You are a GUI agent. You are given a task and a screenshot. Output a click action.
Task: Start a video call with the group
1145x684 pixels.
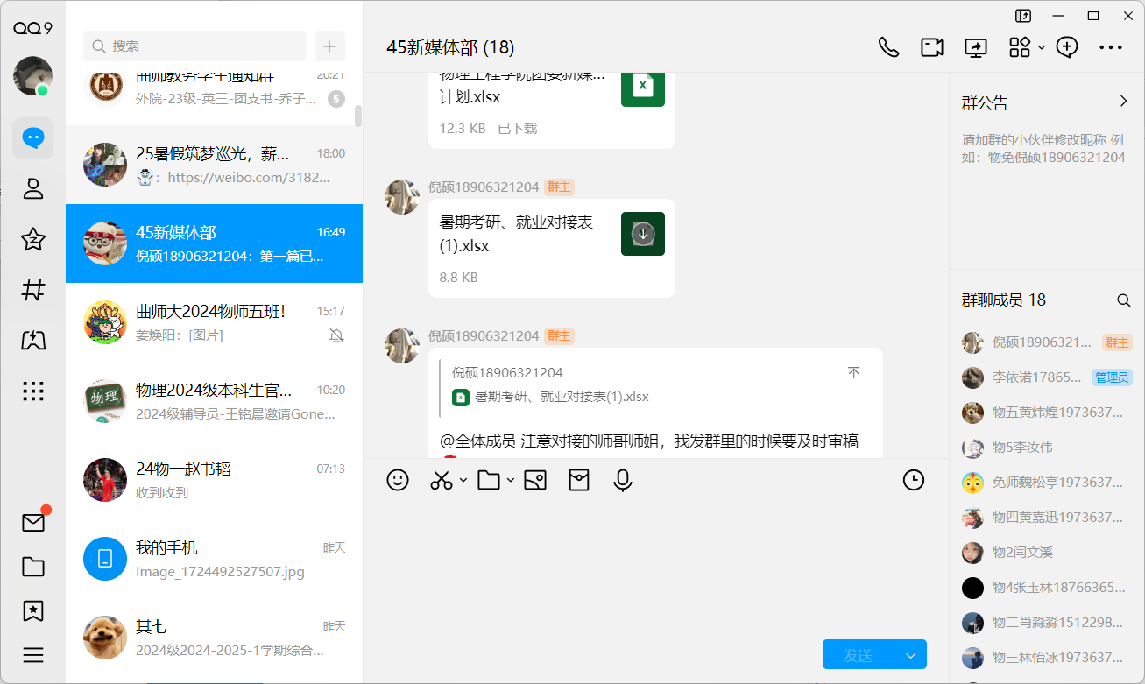pyautogui.click(x=932, y=47)
